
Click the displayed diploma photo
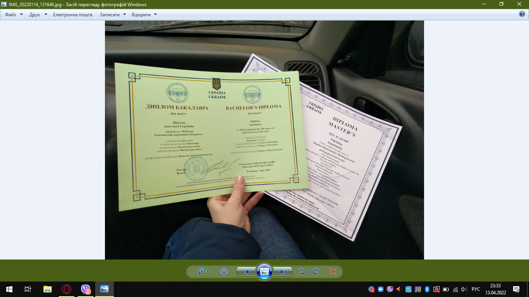[x=264, y=140]
